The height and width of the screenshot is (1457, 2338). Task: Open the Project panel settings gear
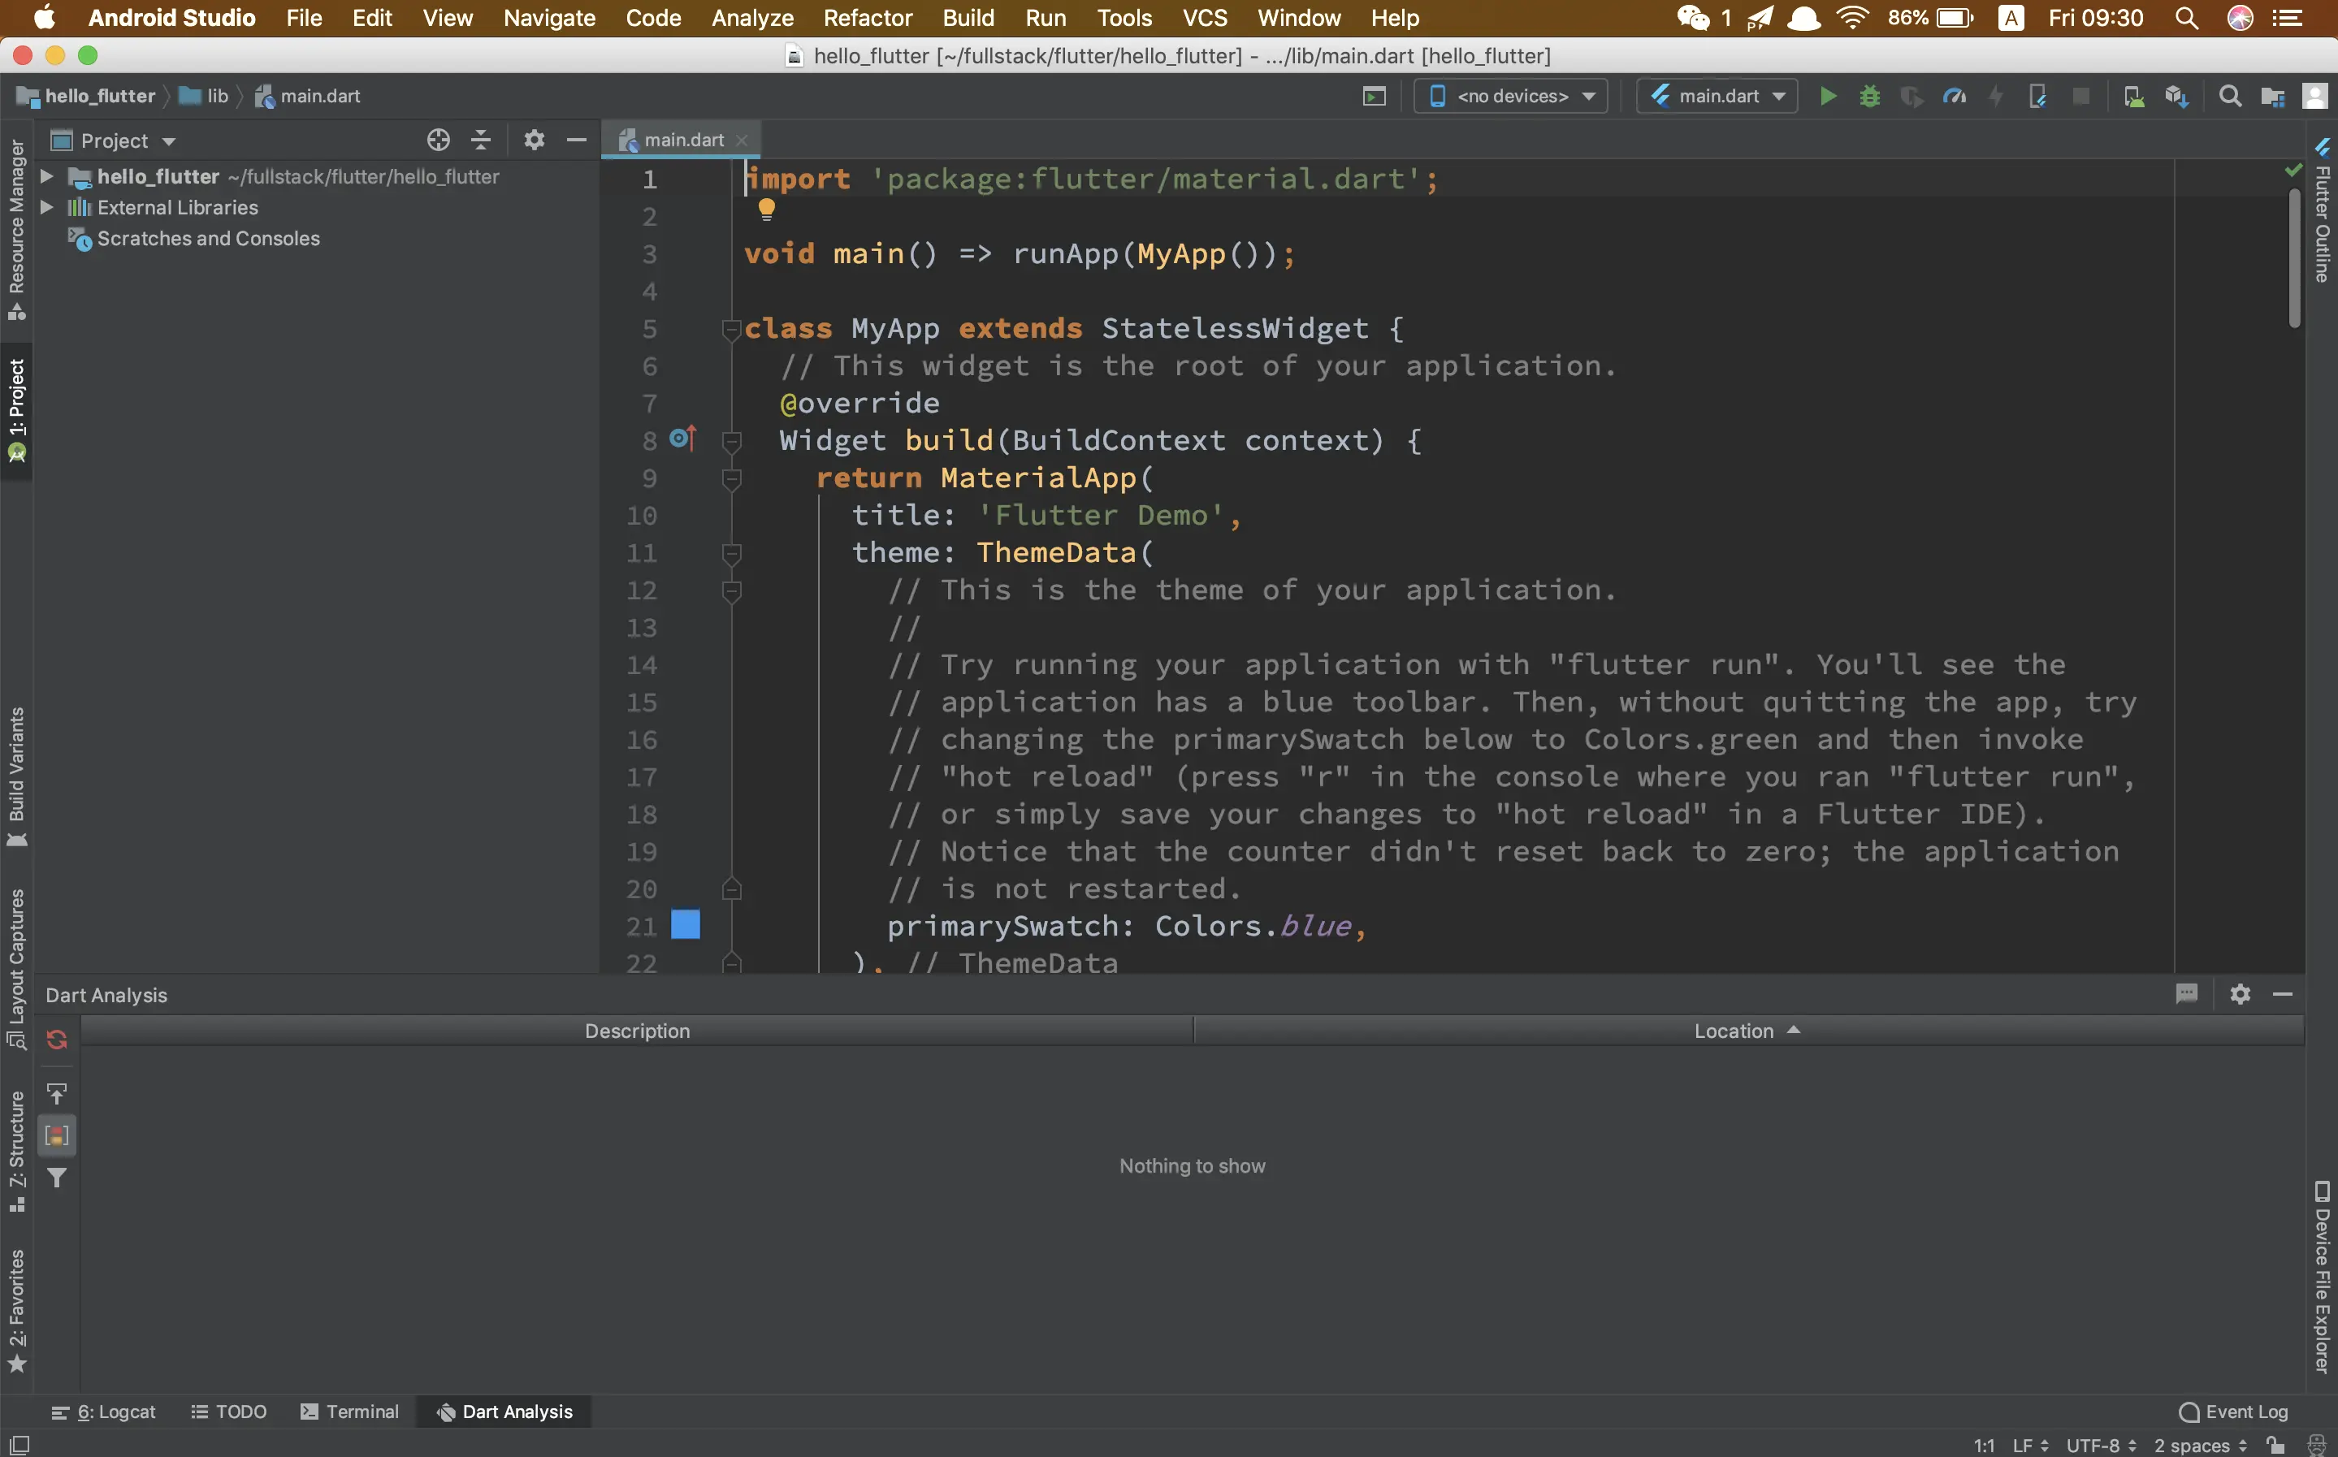534,141
